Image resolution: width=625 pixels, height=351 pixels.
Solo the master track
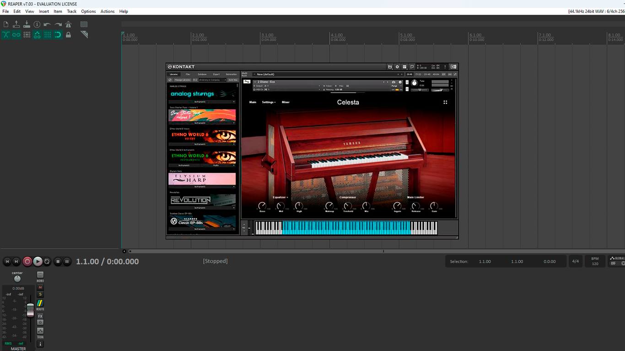point(40,294)
